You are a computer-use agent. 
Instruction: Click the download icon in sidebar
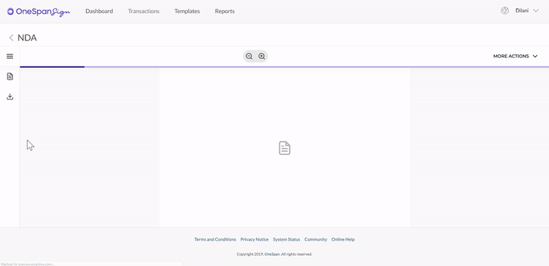click(x=10, y=97)
